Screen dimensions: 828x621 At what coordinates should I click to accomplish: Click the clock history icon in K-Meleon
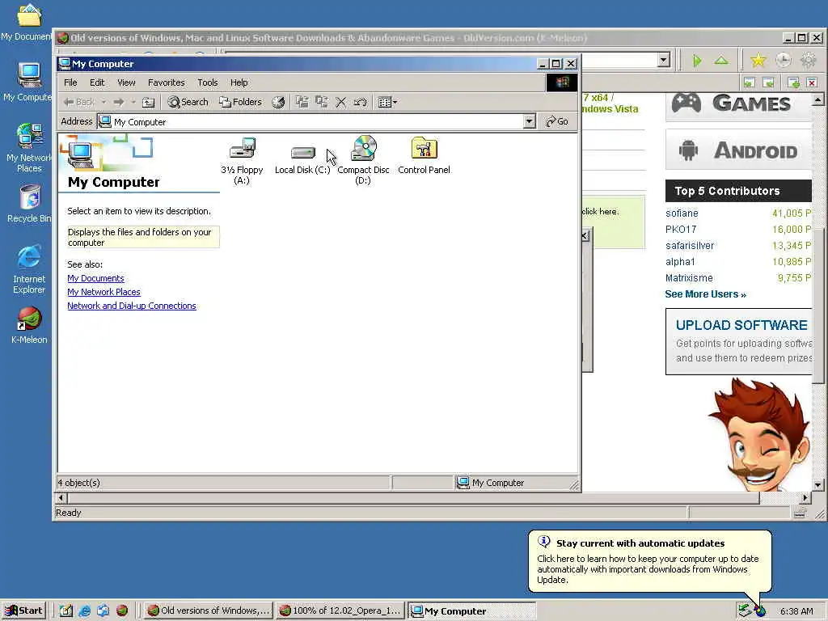click(x=783, y=60)
